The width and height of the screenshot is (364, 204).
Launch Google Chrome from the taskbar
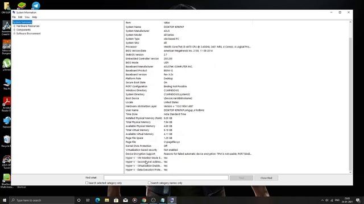[144, 200]
